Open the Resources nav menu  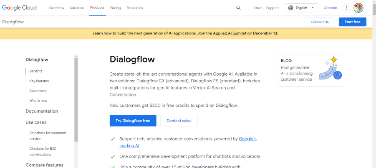pyautogui.click(x=134, y=8)
